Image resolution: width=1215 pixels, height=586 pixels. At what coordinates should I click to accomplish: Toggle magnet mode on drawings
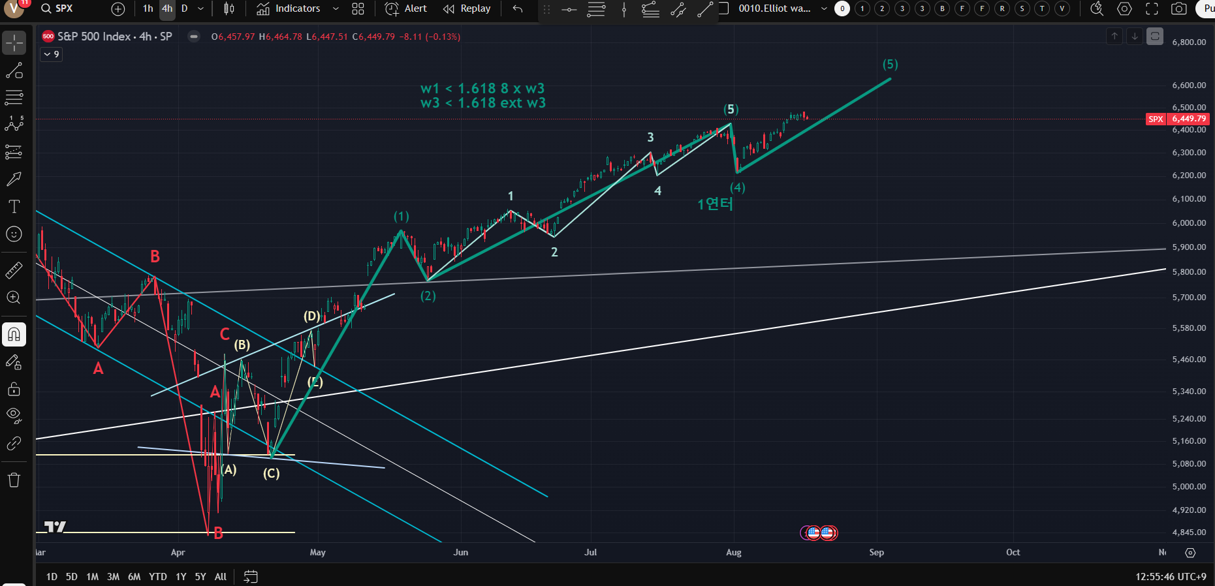coord(14,335)
